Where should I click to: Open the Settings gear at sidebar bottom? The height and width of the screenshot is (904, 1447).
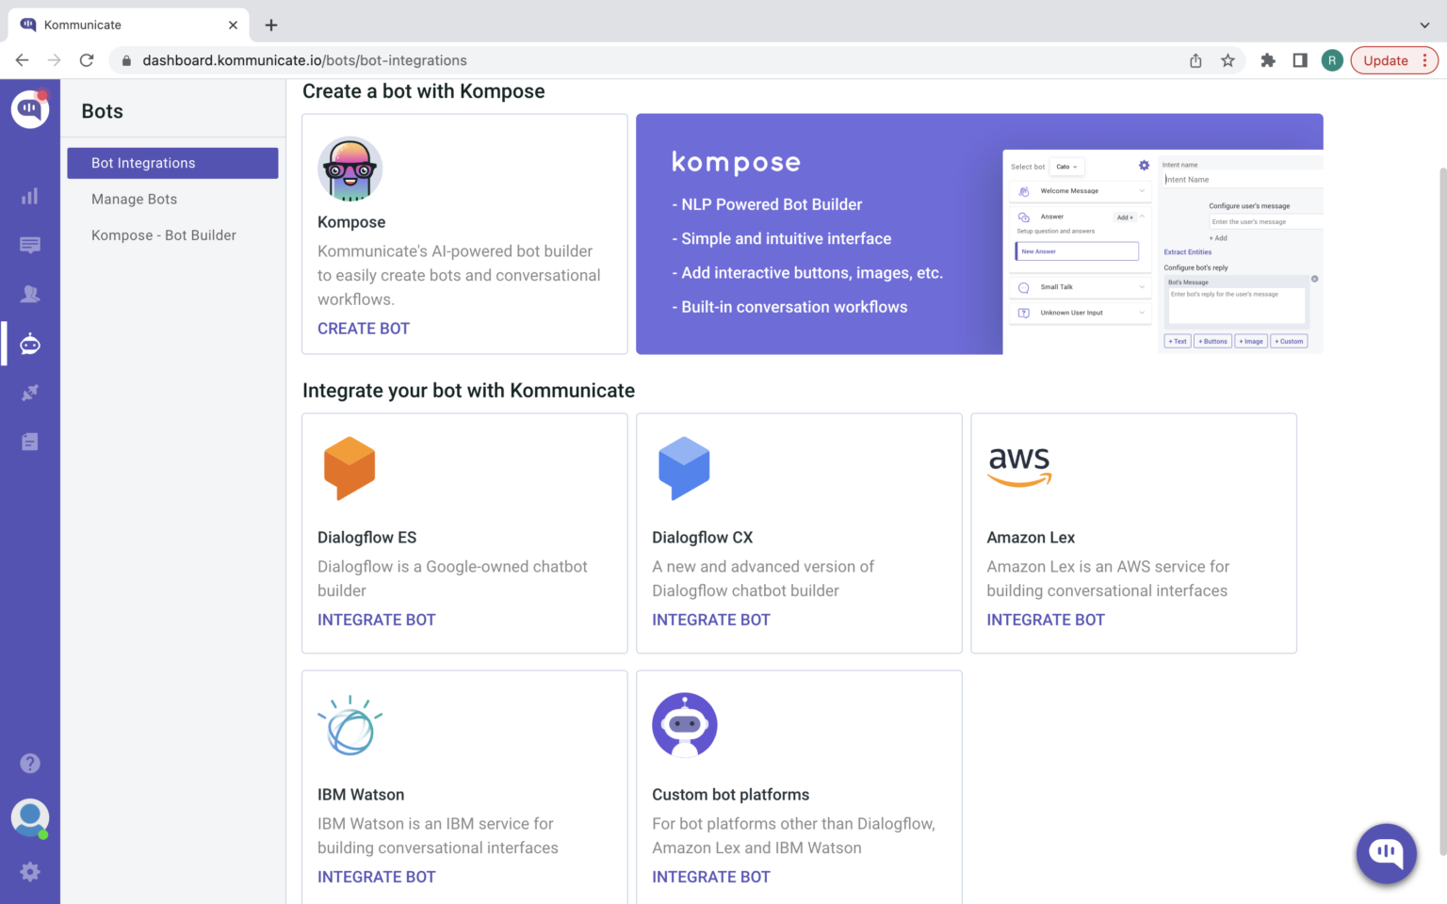tap(29, 871)
